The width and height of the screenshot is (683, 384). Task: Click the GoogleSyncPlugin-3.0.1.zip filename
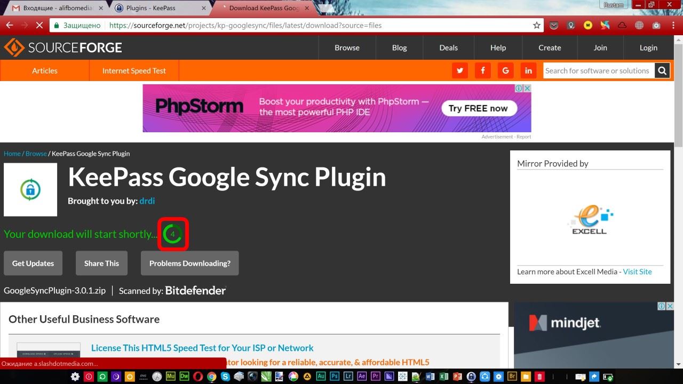54,291
